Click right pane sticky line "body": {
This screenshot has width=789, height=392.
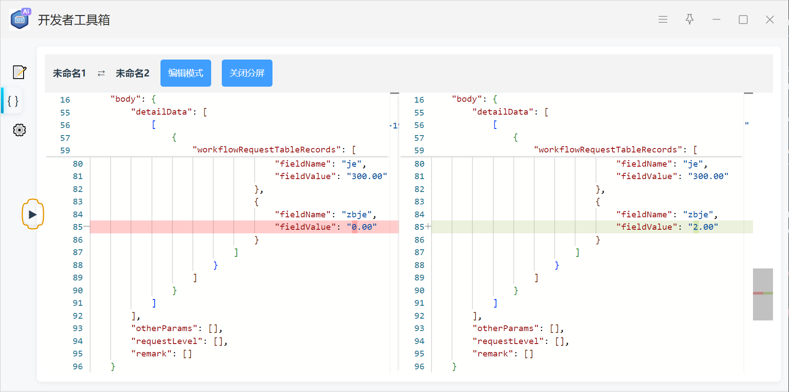tap(475, 99)
